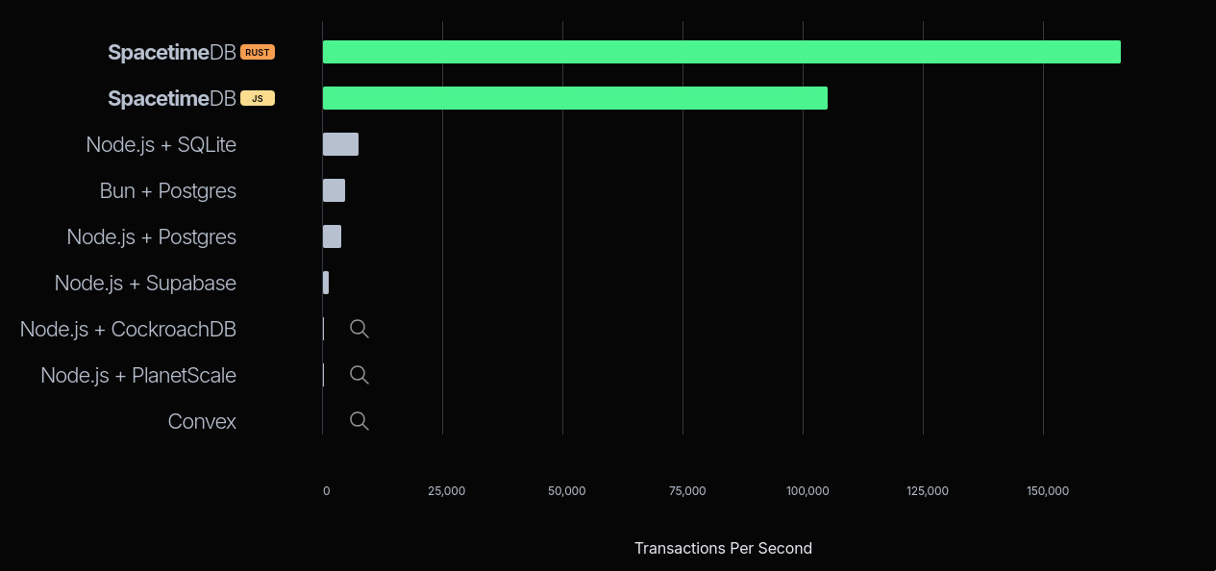Screen dimensions: 1216x571
Task: Select the SpacetimeDB JS row label
Action: click(x=172, y=98)
